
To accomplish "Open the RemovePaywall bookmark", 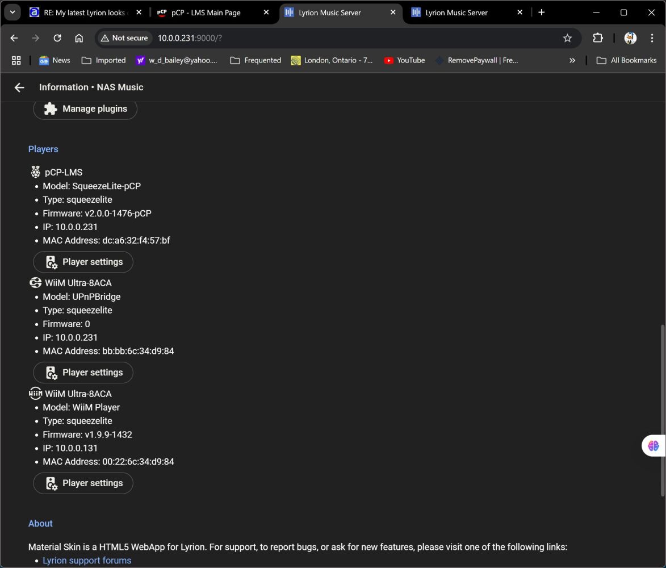I will point(477,60).
